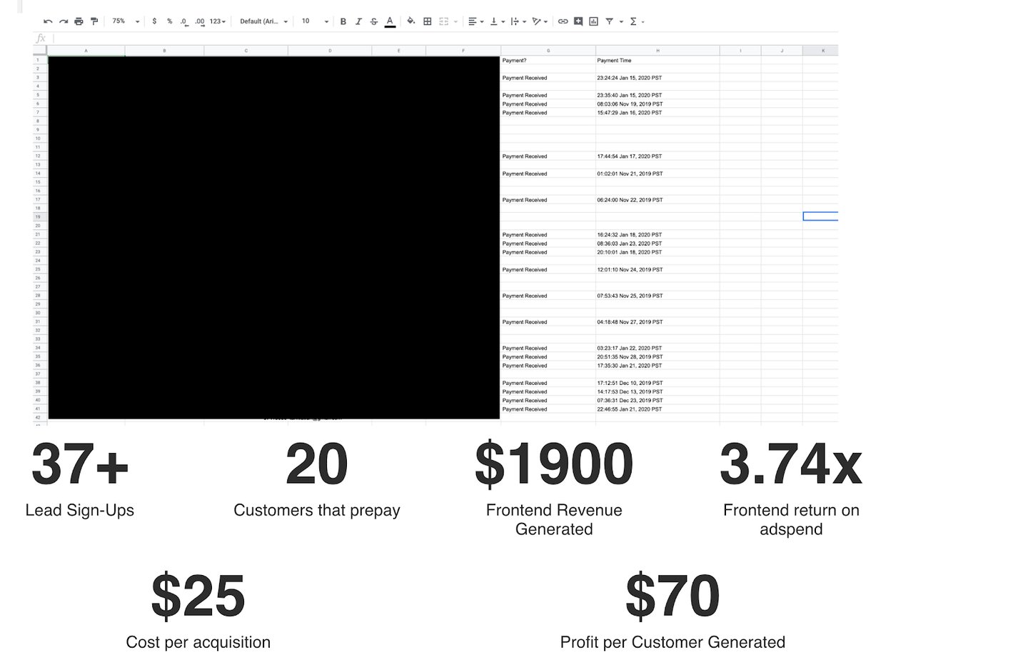The height and width of the screenshot is (665, 1028).
Task: Open the text wrapping dropdown
Action: (x=518, y=21)
